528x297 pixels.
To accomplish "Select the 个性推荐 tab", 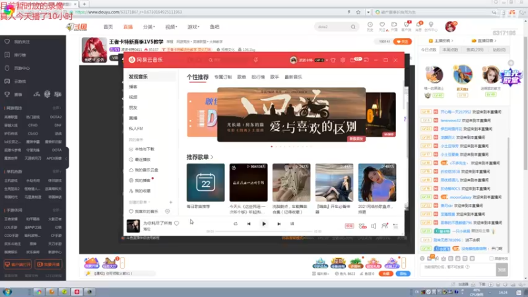I will [x=197, y=77].
